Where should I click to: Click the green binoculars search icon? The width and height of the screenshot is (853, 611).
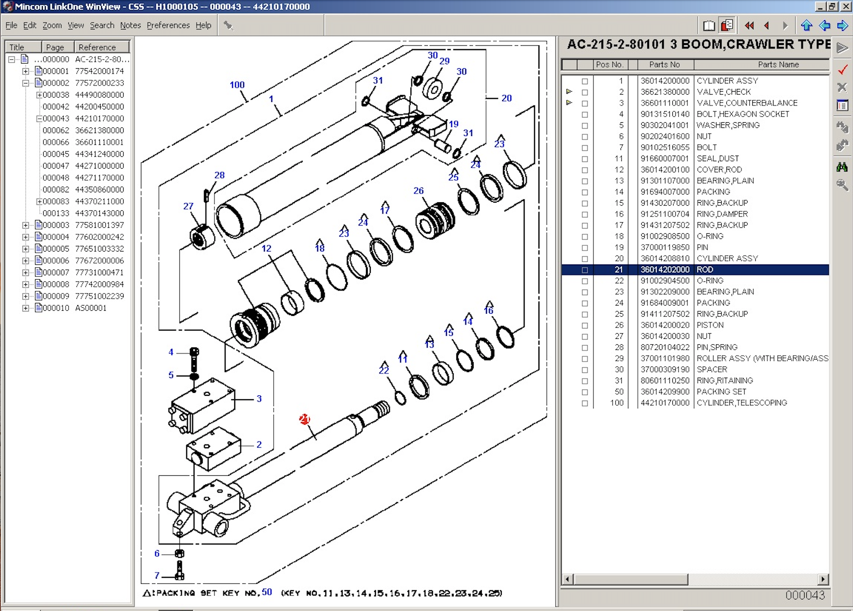[841, 167]
